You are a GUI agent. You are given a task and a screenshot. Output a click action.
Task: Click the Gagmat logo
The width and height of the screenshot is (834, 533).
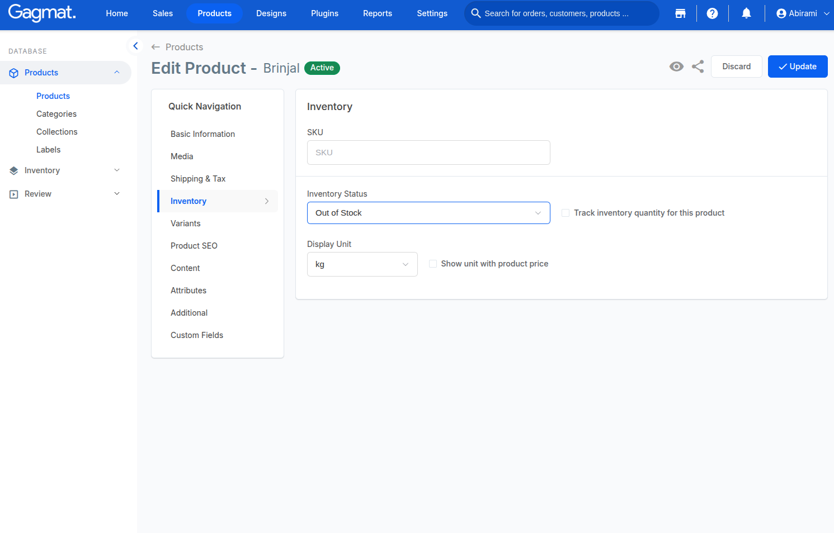42,13
